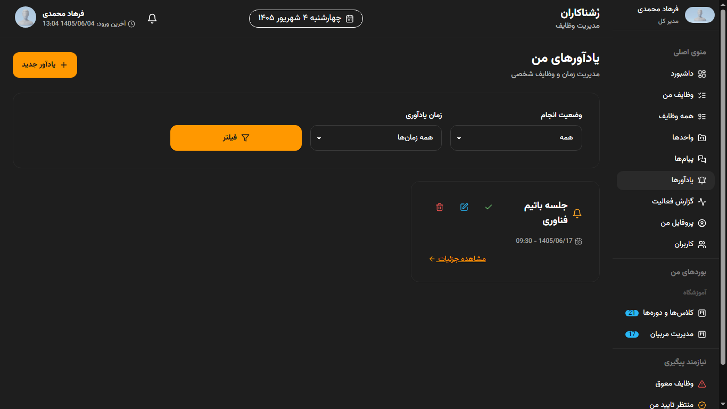727x409 pixels.
Task: Go to the داشبورد menu item
Action: [666, 74]
